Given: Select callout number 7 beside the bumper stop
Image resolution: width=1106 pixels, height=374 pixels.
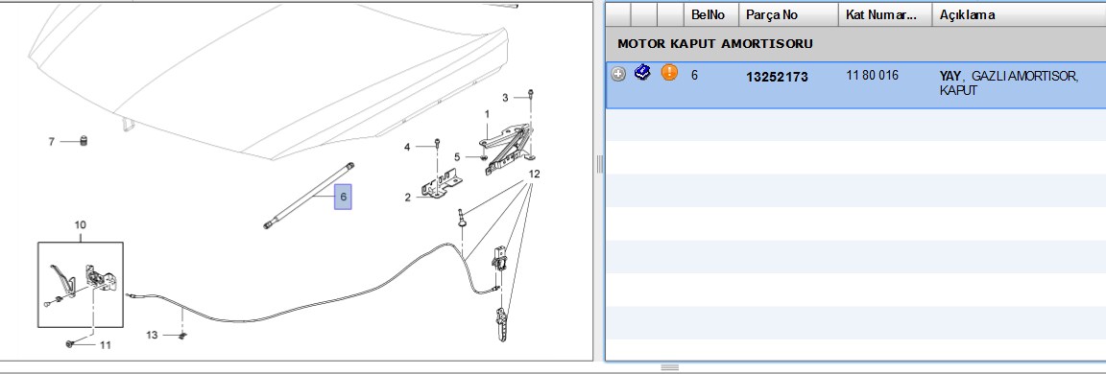Looking at the screenshot, I should 52,142.
